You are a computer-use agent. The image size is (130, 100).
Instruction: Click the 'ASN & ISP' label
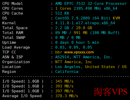(13, 57)
